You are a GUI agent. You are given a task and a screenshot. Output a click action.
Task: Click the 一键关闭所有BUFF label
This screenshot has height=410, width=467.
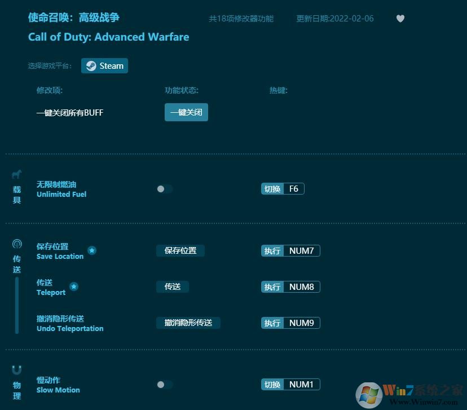coord(70,113)
